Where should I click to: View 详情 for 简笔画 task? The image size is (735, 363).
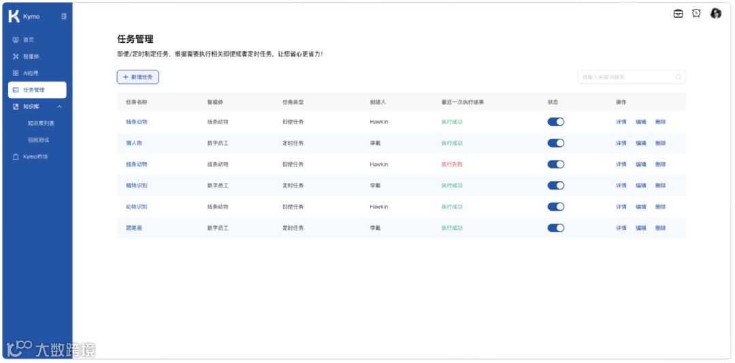pyautogui.click(x=621, y=228)
